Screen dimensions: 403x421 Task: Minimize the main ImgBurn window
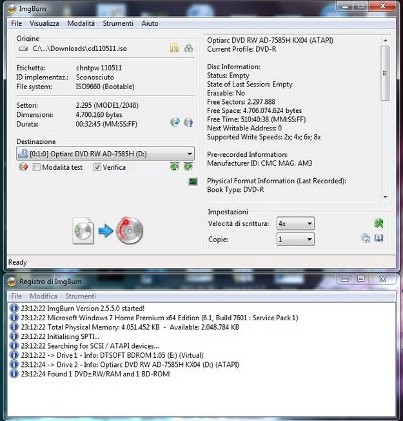[345, 6]
